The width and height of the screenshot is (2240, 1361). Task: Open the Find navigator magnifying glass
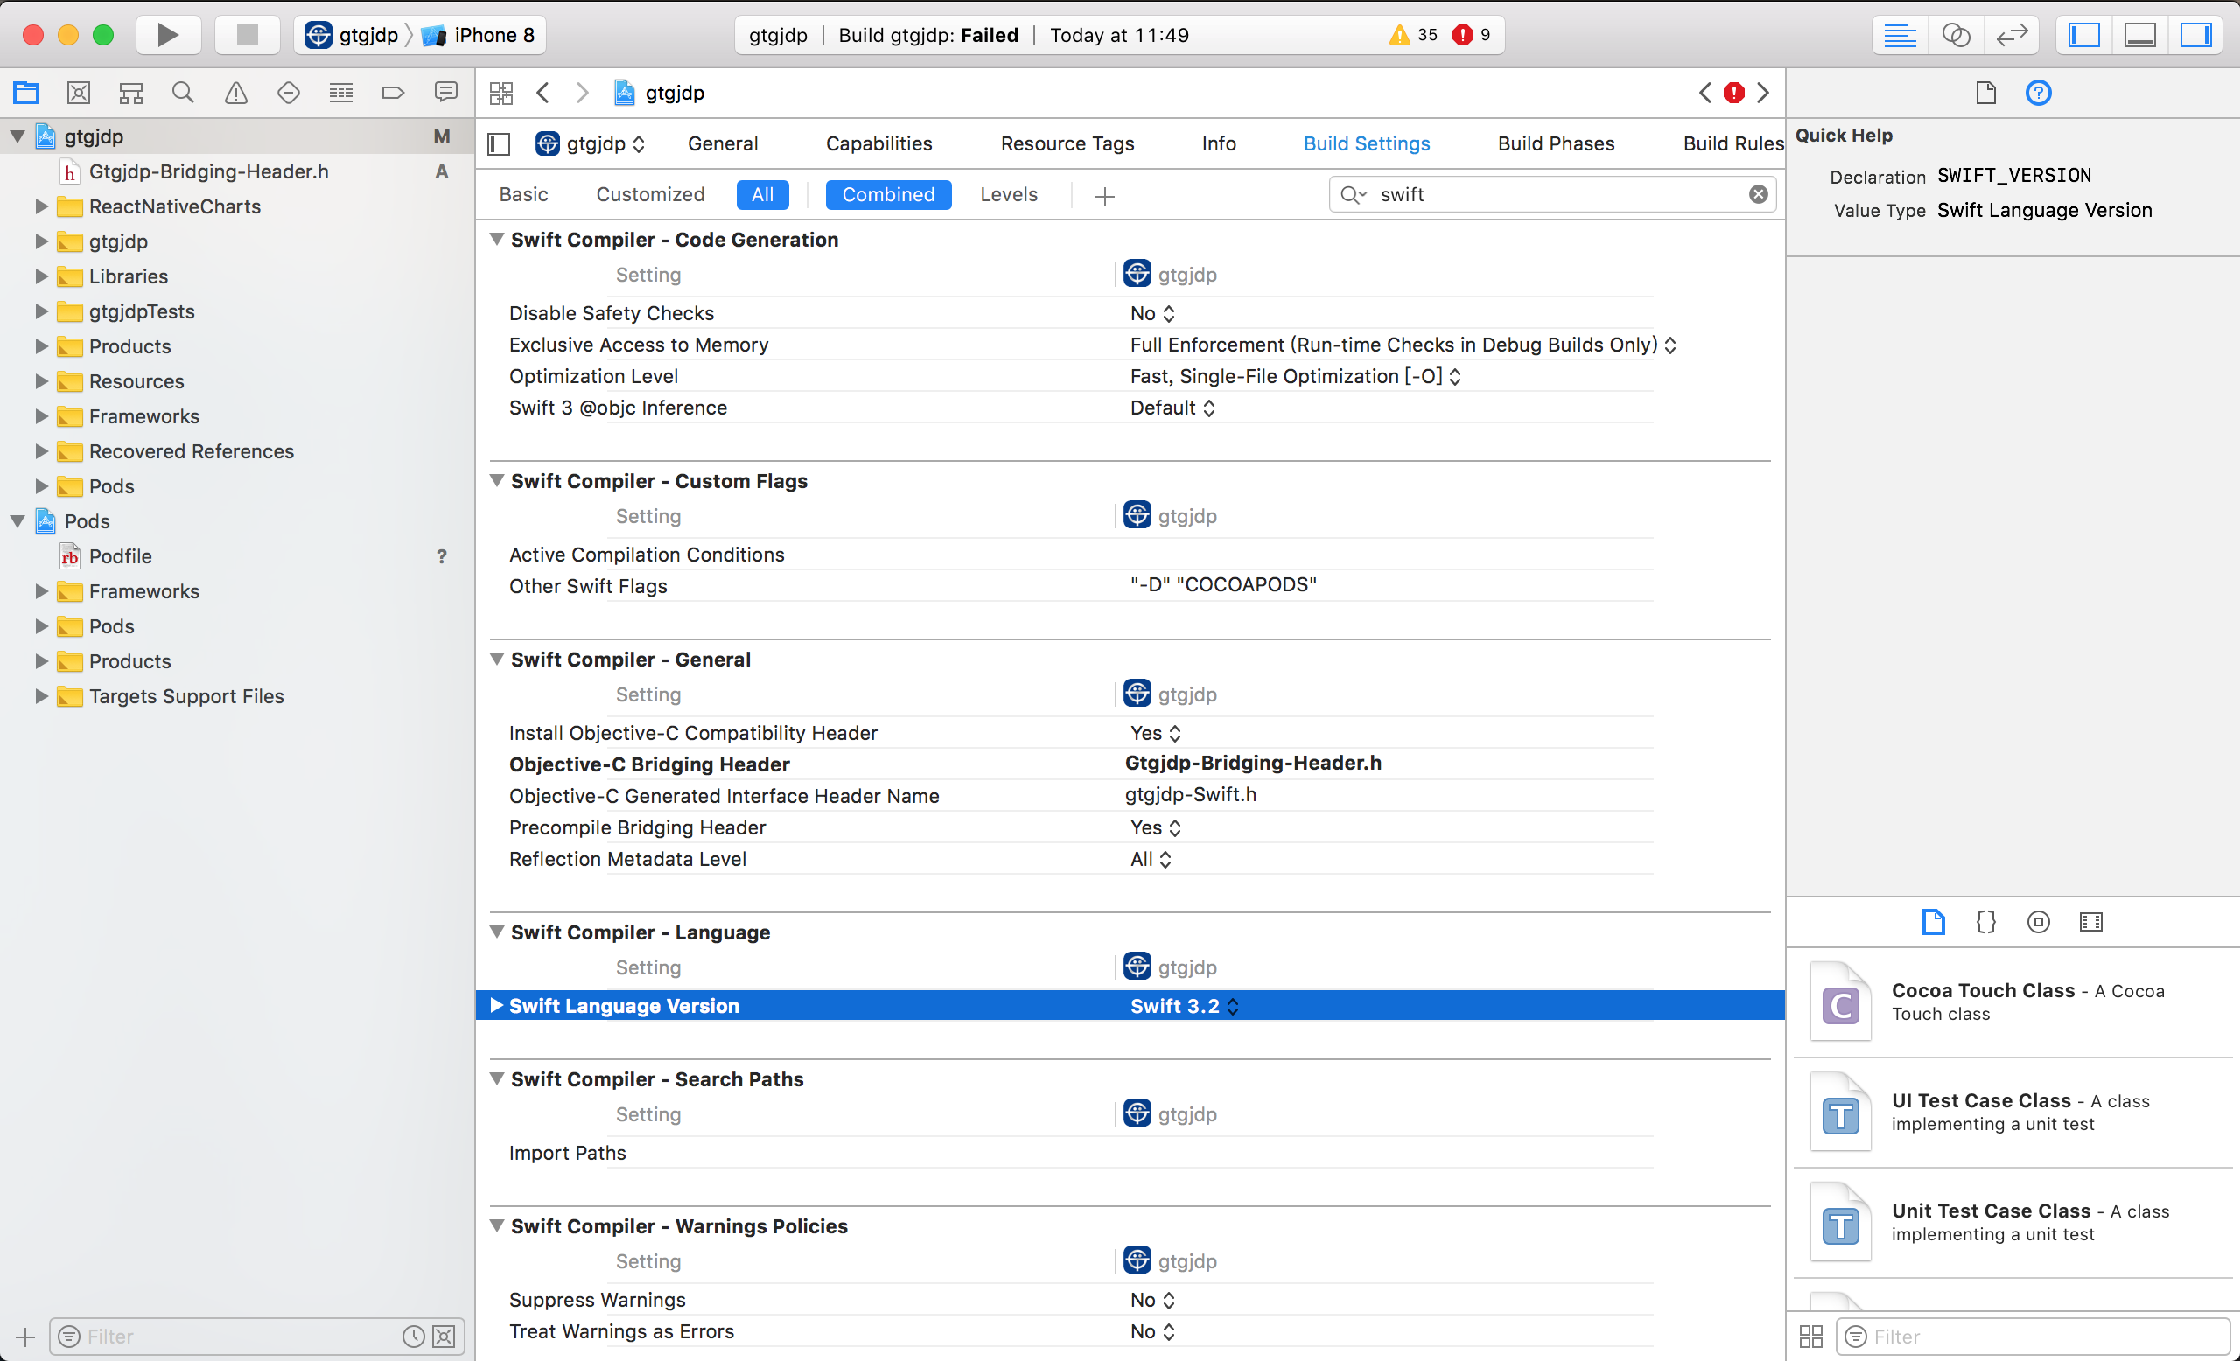[x=183, y=92]
